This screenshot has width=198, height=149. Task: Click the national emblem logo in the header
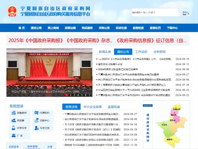(x=13, y=11)
